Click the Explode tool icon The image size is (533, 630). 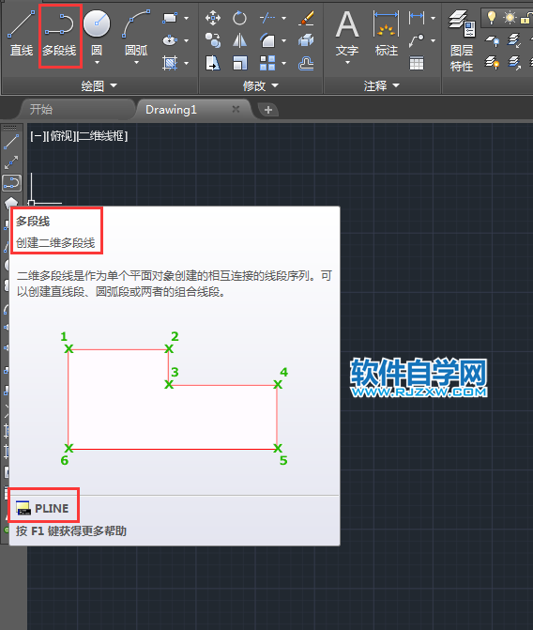(x=306, y=40)
